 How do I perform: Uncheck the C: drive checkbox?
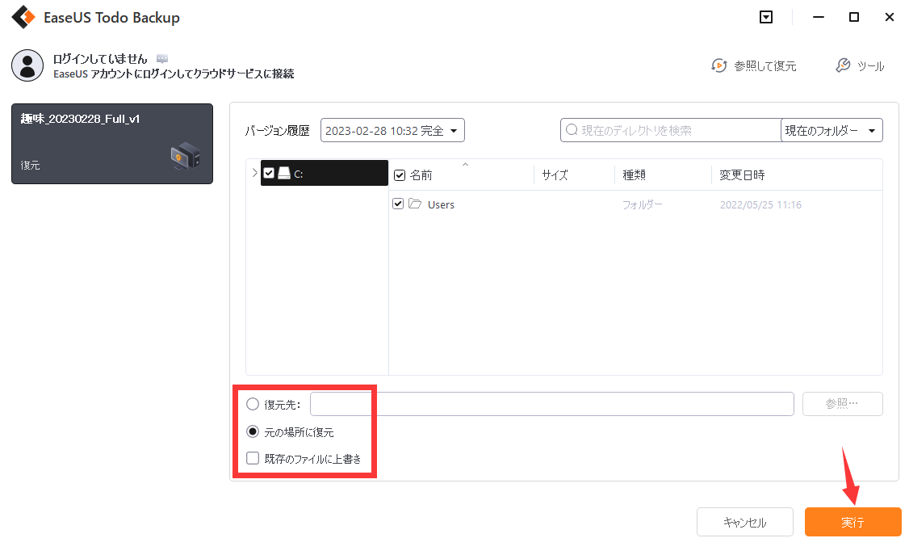click(x=269, y=174)
